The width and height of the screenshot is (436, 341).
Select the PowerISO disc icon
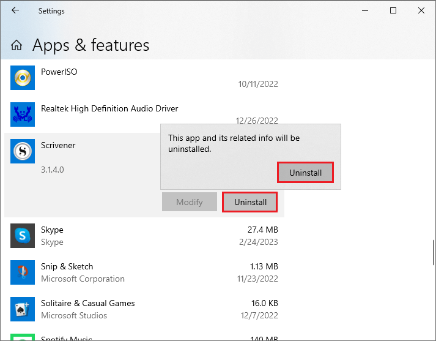(x=23, y=78)
